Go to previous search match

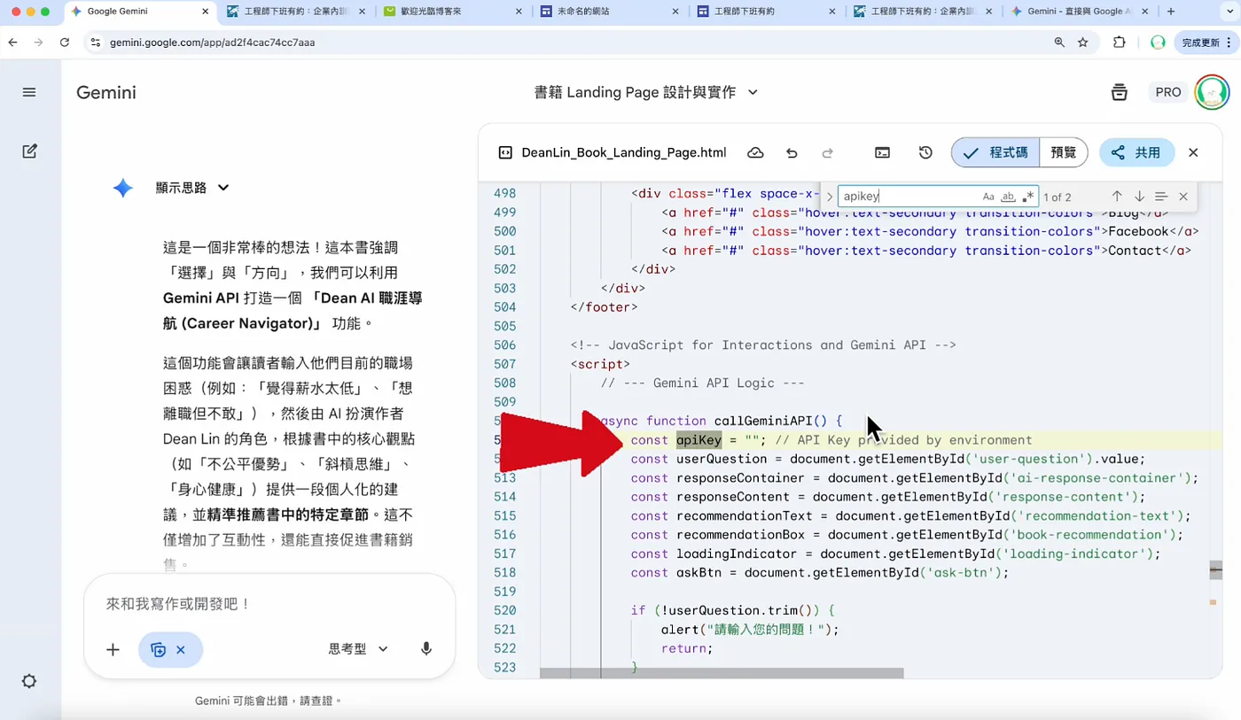click(x=1117, y=197)
